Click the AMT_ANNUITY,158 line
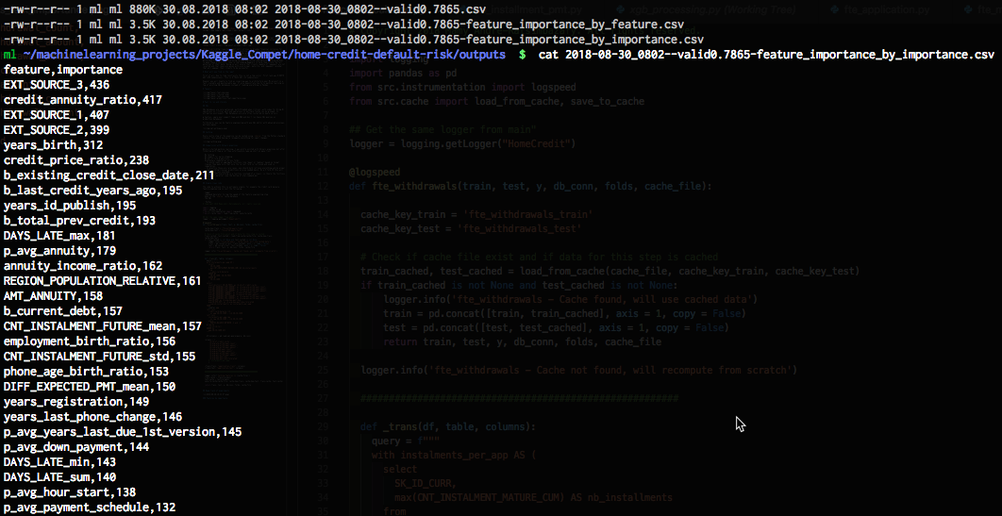 (x=53, y=296)
